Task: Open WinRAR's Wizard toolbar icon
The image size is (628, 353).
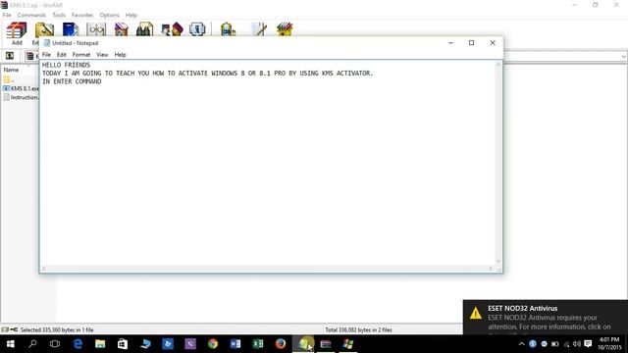Action: pyautogui.click(x=173, y=30)
